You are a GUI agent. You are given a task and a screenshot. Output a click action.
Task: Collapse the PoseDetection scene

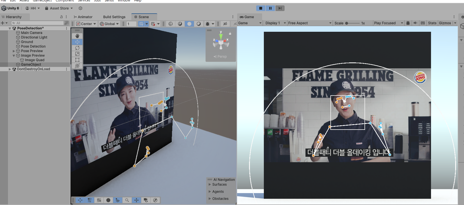10,28
